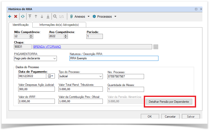
Task: Go to first record arrow icon
Action: (x=30, y=16)
